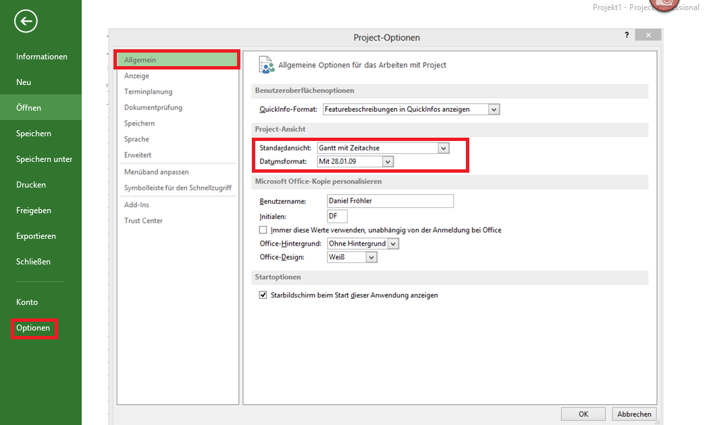
Task: Open Add-Ins options category
Action: coord(177,204)
